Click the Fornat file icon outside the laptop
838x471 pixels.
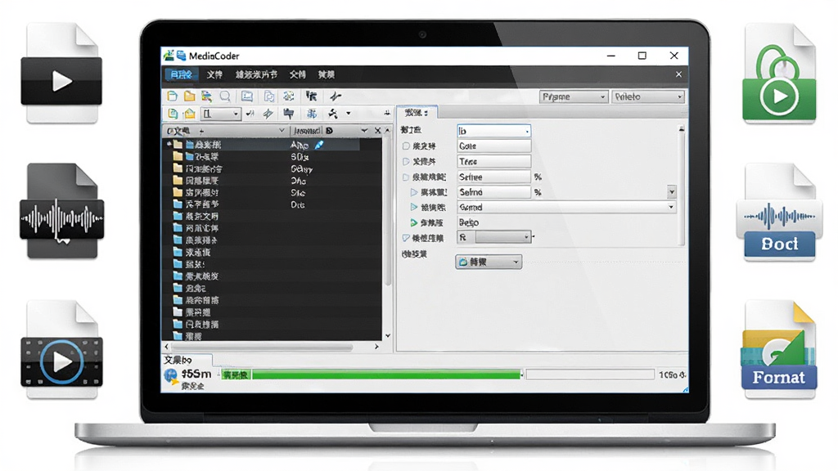(779, 350)
